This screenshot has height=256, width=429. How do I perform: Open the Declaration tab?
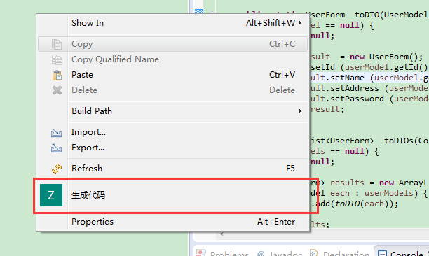[x=340, y=253]
